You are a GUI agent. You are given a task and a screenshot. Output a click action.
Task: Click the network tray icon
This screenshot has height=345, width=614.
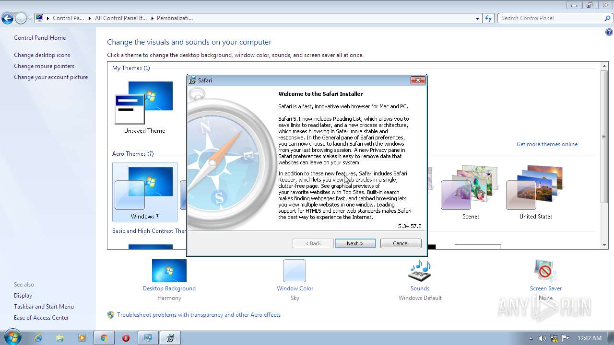pyautogui.click(x=554, y=338)
